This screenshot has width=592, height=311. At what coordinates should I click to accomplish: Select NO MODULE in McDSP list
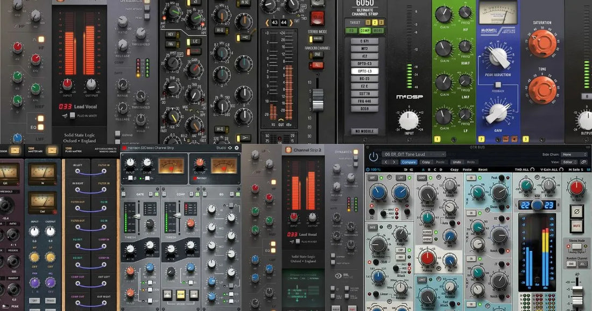364,131
